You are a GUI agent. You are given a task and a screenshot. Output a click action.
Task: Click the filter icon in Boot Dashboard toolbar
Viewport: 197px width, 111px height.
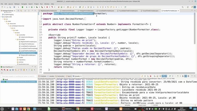click(29, 70)
